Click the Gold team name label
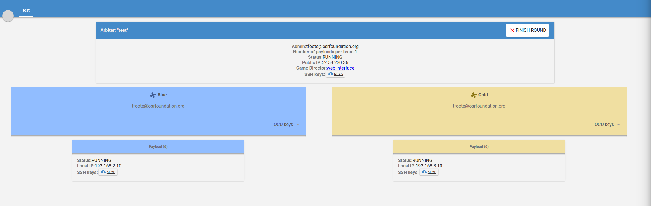This screenshot has width=651, height=206. [483, 95]
